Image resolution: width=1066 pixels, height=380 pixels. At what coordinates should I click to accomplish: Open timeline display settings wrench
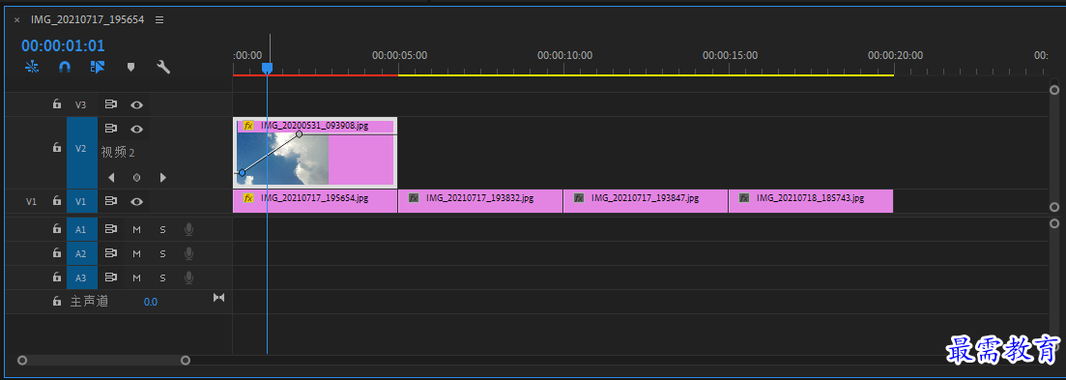pos(163,67)
